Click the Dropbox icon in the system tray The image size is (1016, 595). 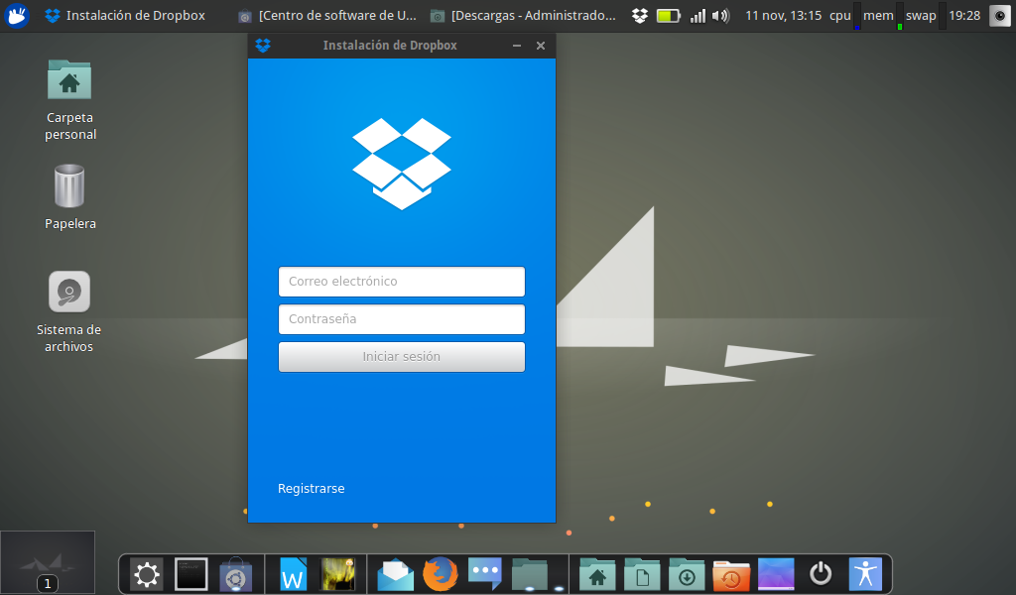(x=639, y=15)
